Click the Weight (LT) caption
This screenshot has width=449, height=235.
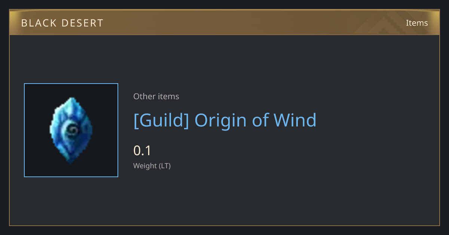tap(152, 166)
